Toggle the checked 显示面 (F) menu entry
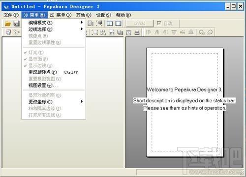The width and height of the screenshot is (246, 177). click(54, 59)
